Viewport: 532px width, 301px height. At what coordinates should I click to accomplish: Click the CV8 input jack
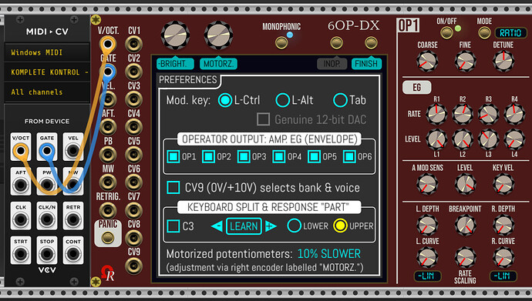133,238
